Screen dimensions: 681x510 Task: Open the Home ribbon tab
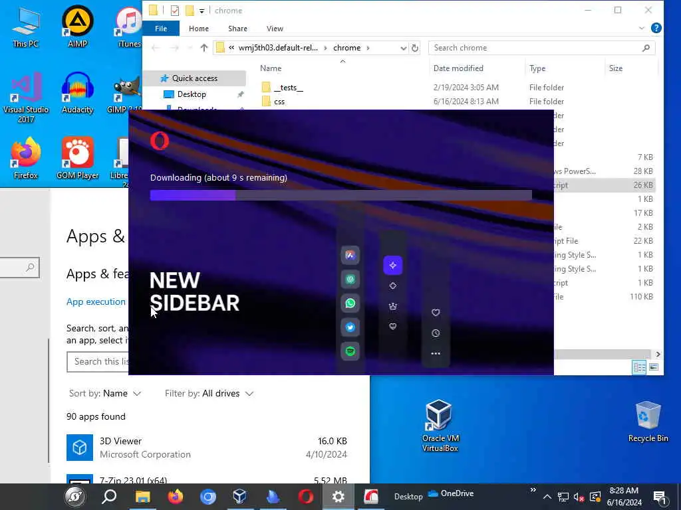(198, 29)
